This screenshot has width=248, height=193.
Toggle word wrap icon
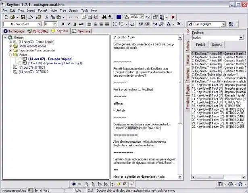point(132,24)
